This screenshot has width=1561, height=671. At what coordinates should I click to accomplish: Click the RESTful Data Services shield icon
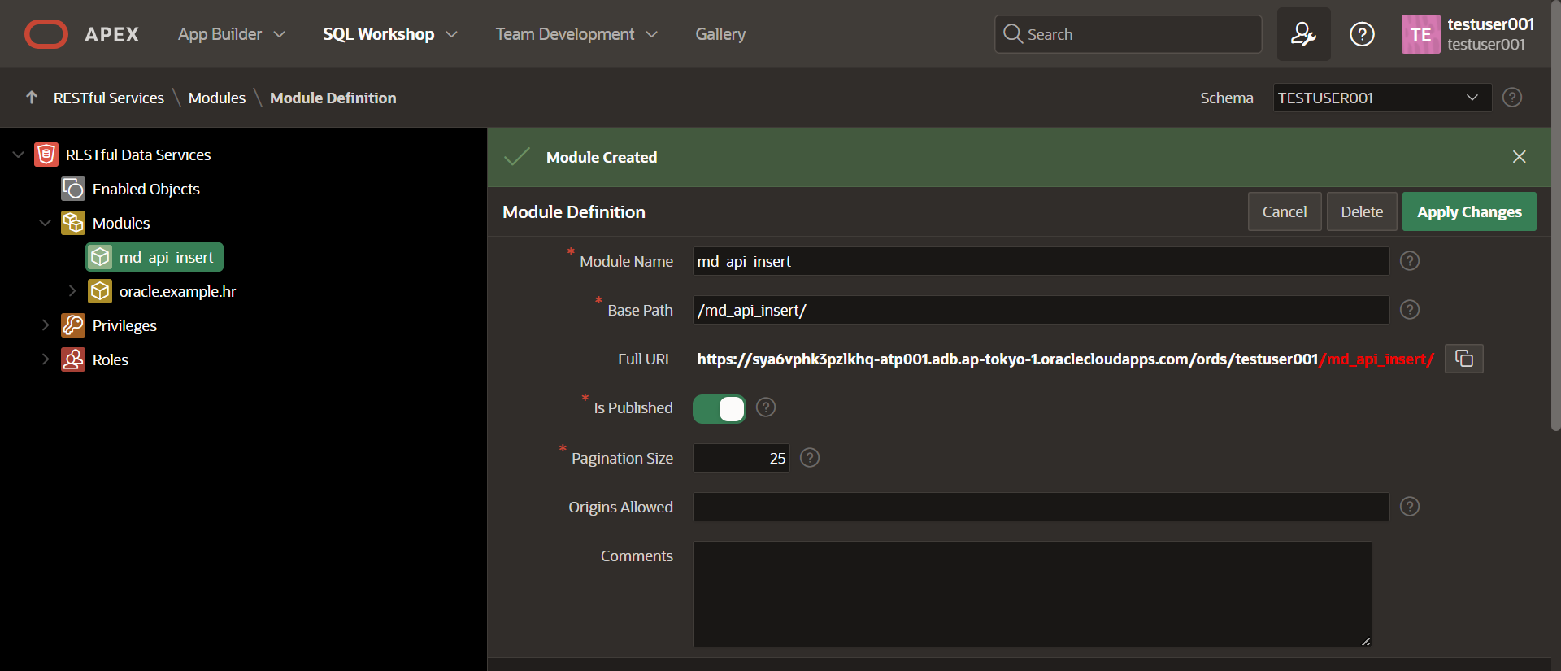coord(46,155)
